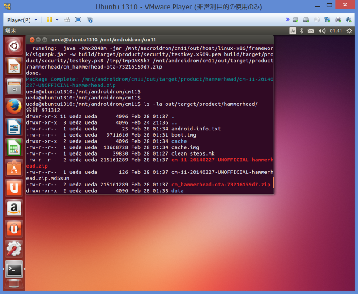Click the first hard disk device icon

pos(295,20)
